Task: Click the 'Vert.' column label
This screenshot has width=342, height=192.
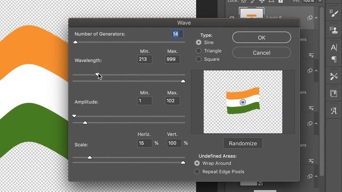Action: (x=172, y=134)
